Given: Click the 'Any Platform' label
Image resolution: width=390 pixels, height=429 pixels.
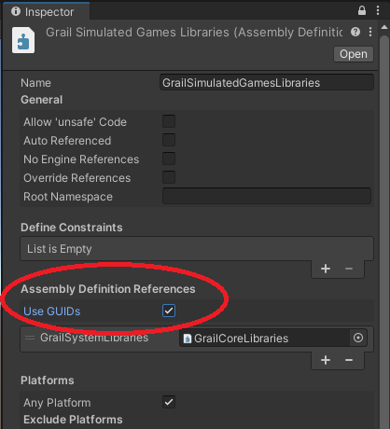Looking at the screenshot, I should click(x=57, y=403).
